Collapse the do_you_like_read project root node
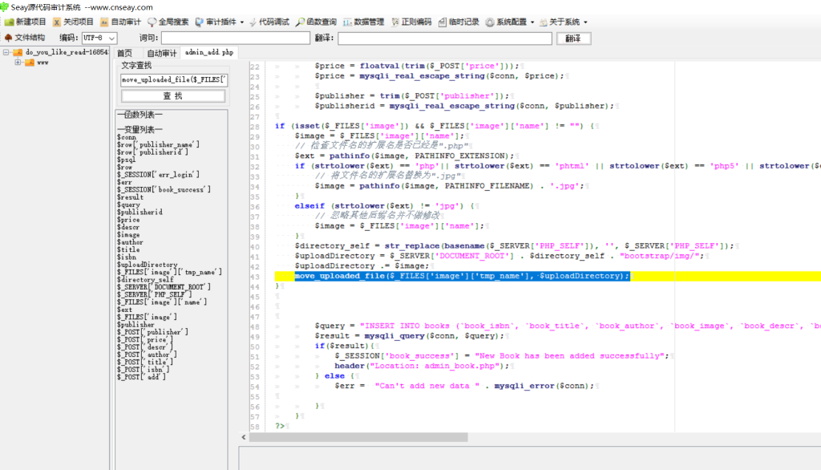 click(x=6, y=52)
